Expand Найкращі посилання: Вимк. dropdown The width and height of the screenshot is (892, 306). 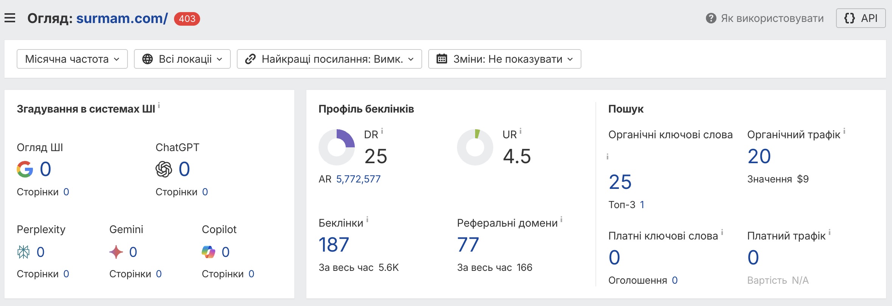tap(329, 59)
